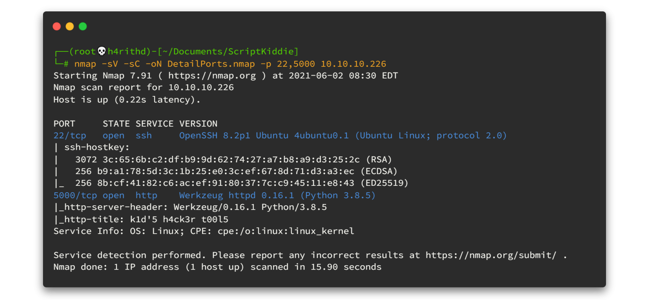This screenshot has width=649, height=300.
Task: Click the http-title k1d'5 h4ck3r t00l5 text
Action: click(x=179, y=219)
